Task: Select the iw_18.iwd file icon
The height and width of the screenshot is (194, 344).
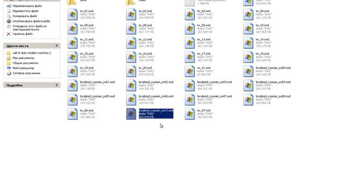Action: [x=248, y=57]
